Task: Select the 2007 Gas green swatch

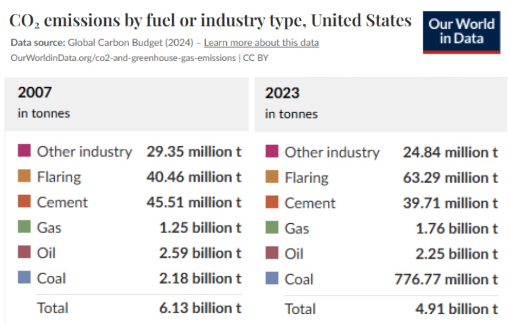Action: pos(24,227)
